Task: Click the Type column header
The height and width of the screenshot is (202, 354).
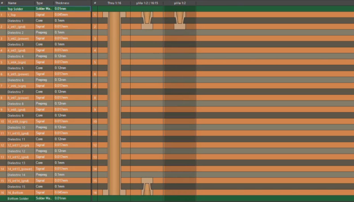Action: click(39, 3)
